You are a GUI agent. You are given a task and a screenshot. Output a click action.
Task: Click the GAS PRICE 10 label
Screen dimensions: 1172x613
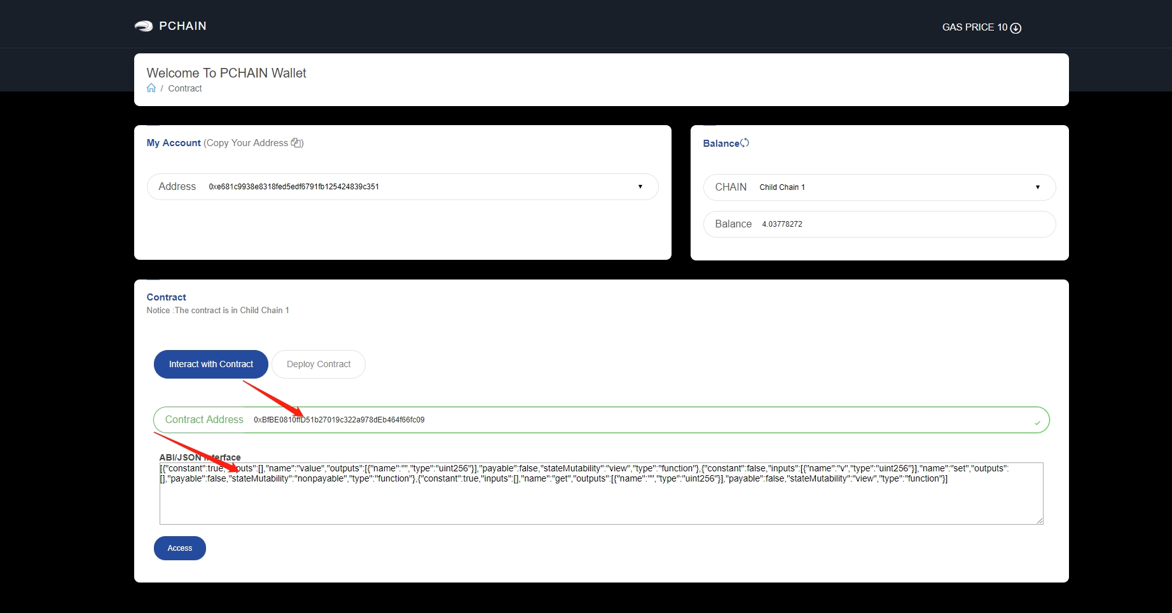pos(974,27)
